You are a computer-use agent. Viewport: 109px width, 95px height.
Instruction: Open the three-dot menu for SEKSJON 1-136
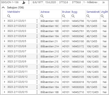29,2
